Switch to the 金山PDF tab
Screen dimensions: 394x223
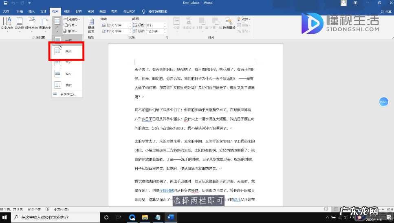click(x=129, y=11)
